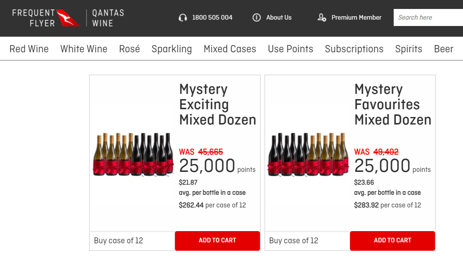This screenshot has height=260, width=463.
Task: Open the Rosé menu
Action: tap(129, 49)
